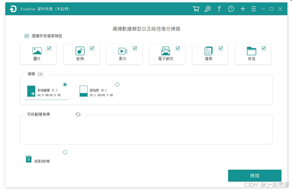Open the Facebook icon in title bar
This screenshot has width=292, height=190.
pos(219,9)
